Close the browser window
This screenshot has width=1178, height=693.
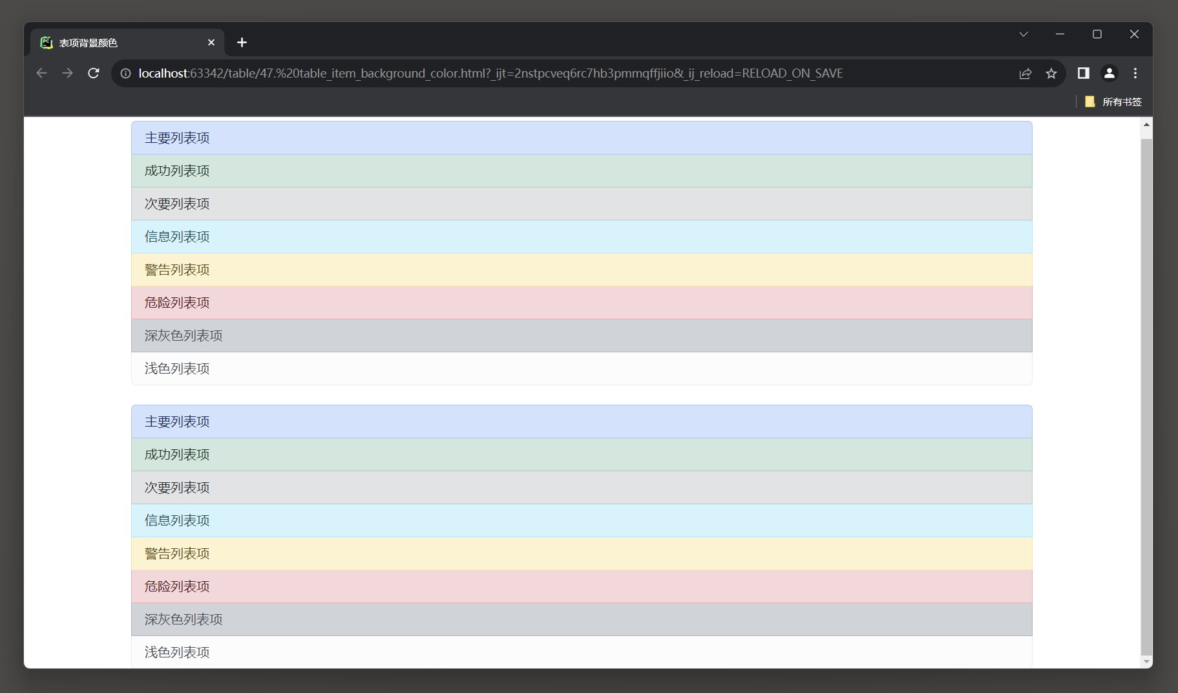coord(1134,34)
